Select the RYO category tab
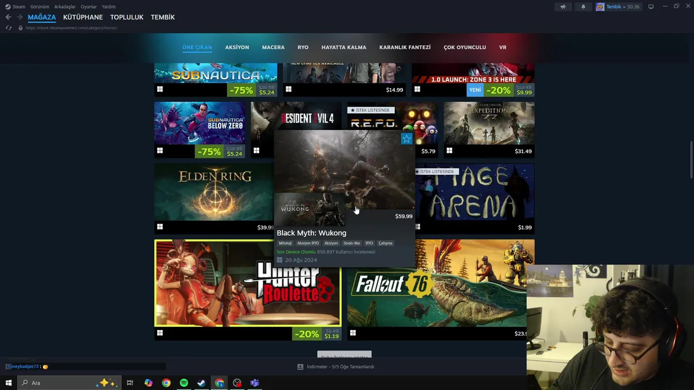The width and height of the screenshot is (694, 390). point(303,47)
